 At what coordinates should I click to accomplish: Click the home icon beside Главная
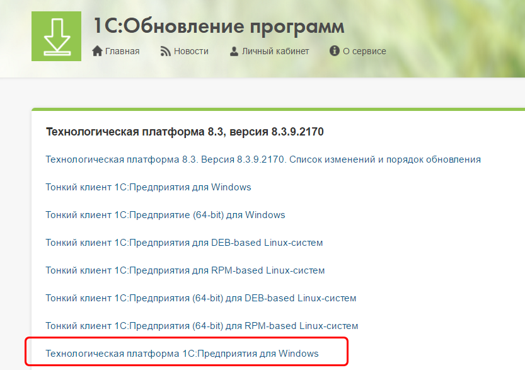[x=97, y=51]
